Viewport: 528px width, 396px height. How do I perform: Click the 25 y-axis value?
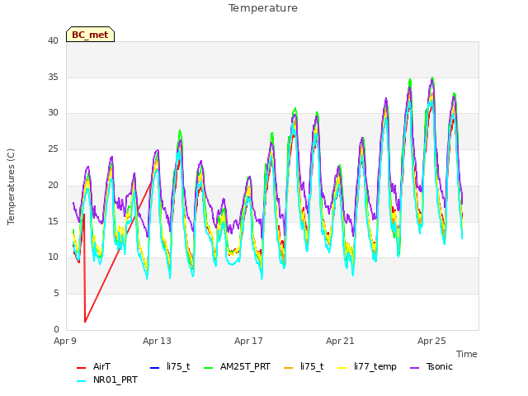coord(53,148)
